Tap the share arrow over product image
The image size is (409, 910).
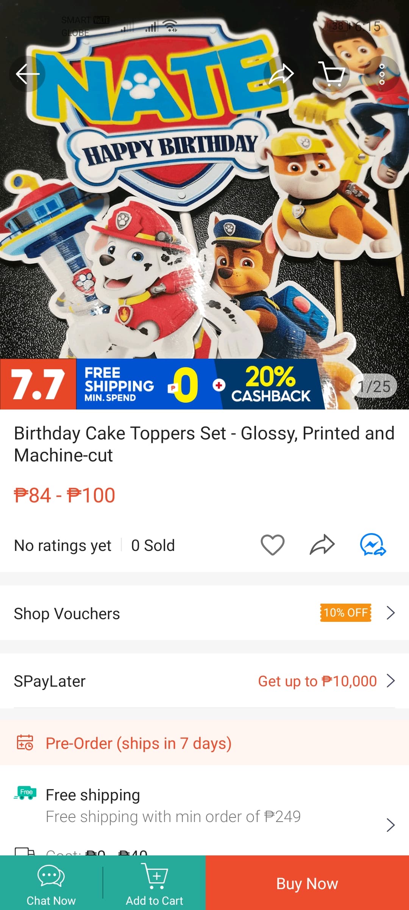pyautogui.click(x=281, y=74)
